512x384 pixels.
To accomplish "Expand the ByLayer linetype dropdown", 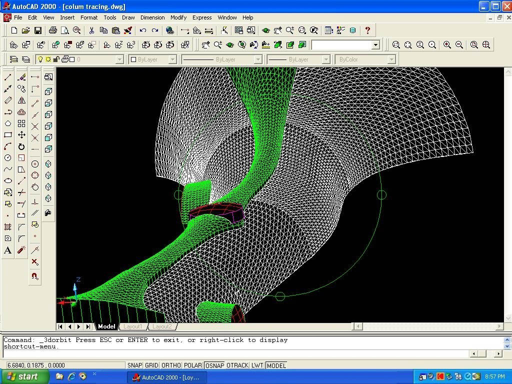I will pyautogui.click(x=258, y=59).
